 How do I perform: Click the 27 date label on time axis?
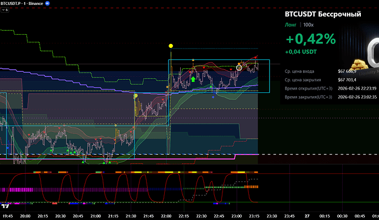[308, 216]
